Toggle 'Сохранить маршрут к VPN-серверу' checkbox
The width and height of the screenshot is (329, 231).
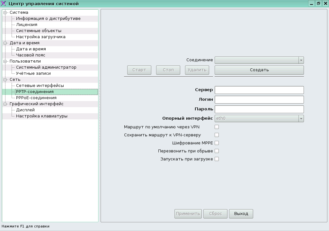[217, 135]
